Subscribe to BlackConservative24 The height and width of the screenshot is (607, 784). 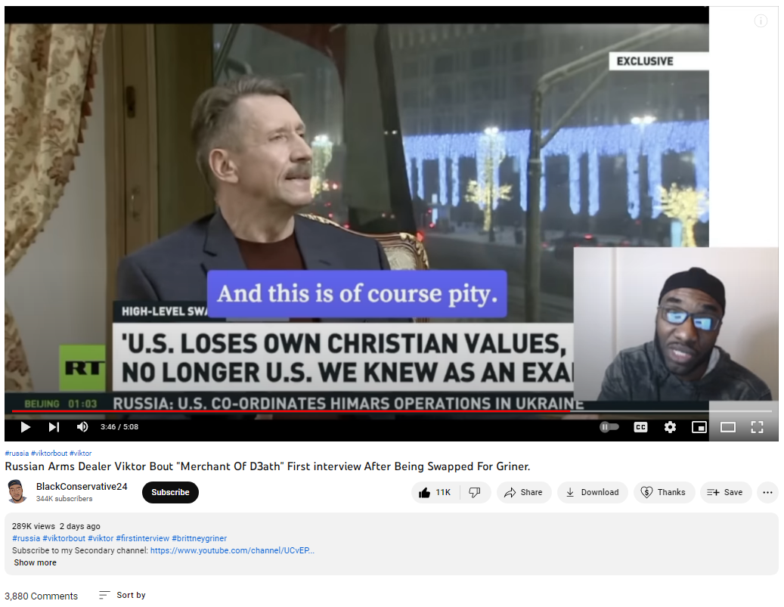pyautogui.click(x=170, y=493)
